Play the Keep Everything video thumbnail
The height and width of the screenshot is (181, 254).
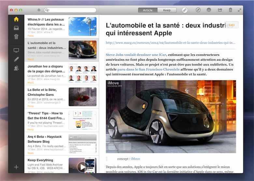[82, 166]
